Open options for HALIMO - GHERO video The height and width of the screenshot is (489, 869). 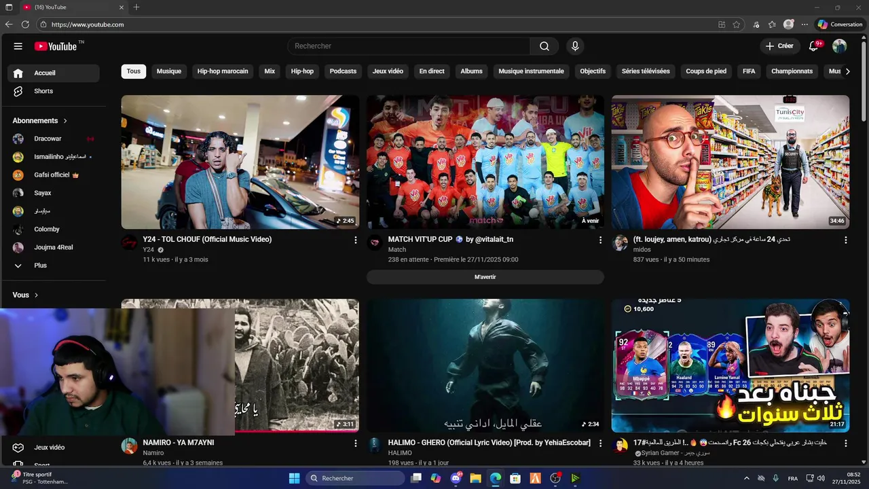[600, 443]
